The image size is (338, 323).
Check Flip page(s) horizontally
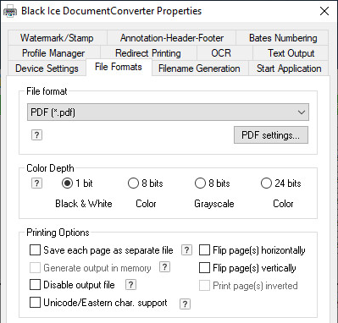tap(204, 250)
